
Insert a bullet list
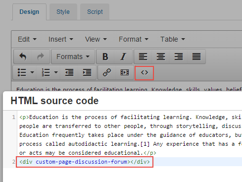tap(22, 72)
